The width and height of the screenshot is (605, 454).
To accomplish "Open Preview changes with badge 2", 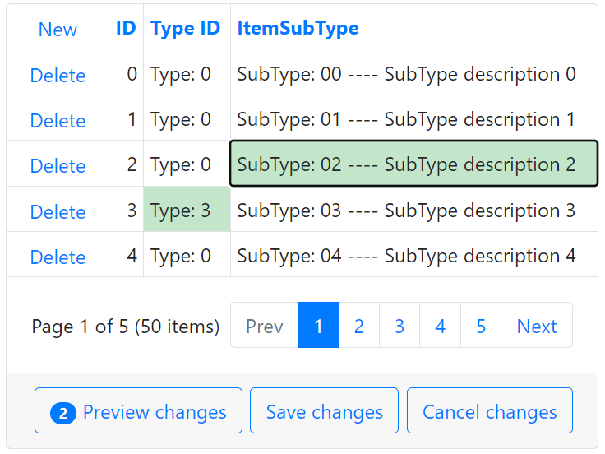I will (138, 411).
